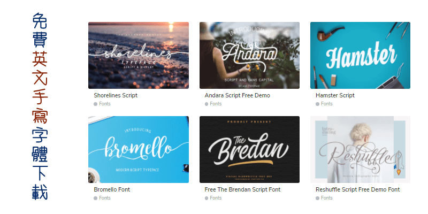Click the category dot icon under Reshuffle Script
428x214 pixels.
click(x=317, y=198)
